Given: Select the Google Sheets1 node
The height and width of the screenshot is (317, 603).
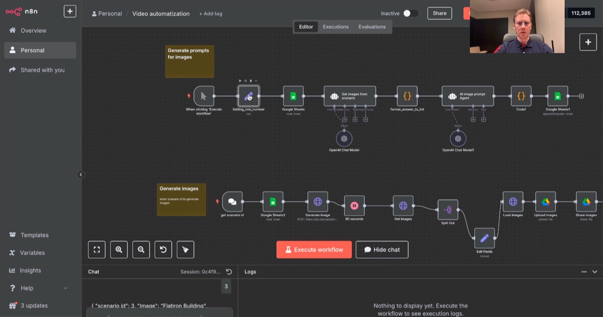Looking at the screenshot, I should point(558,96).
